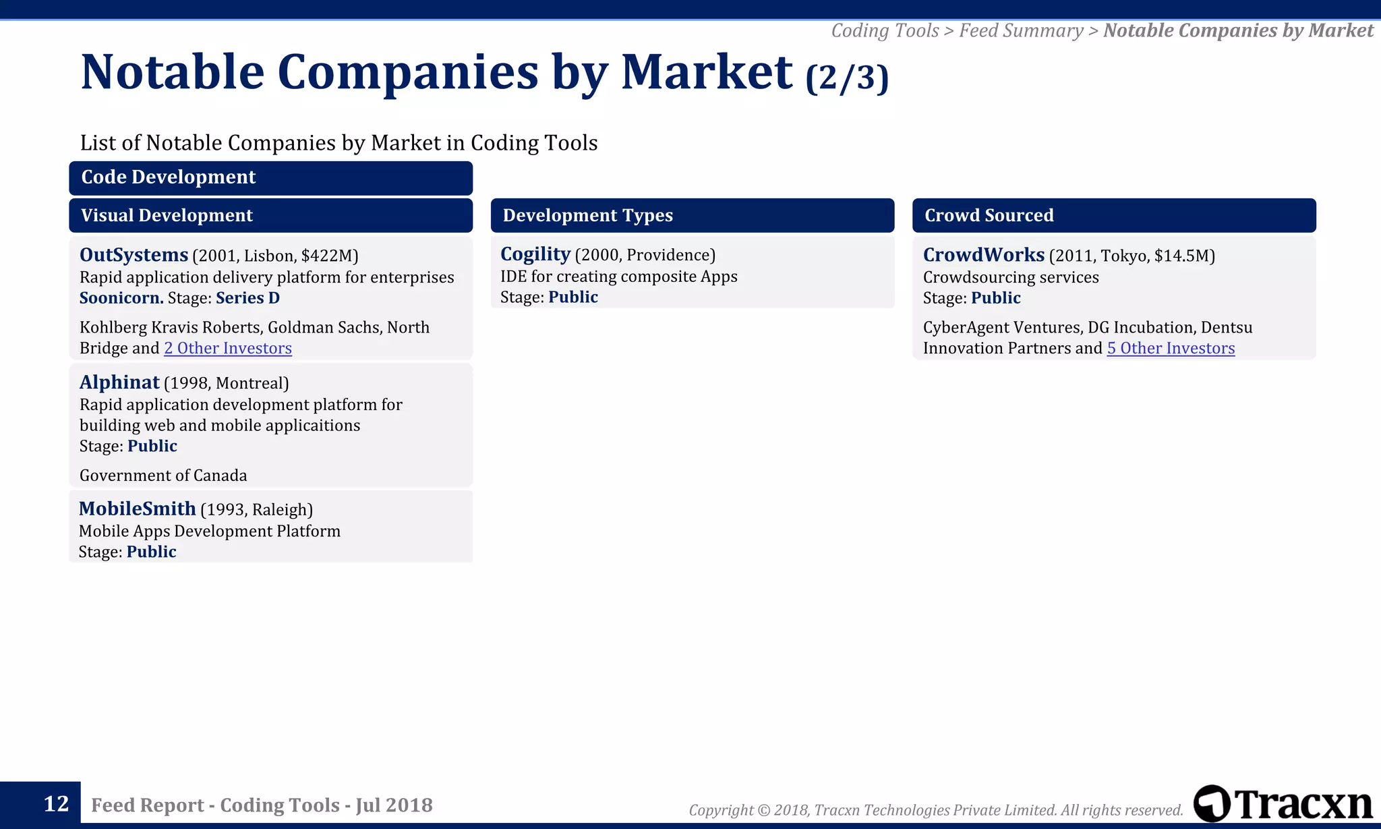Select the MobileSmith company name
Screen dimensions: 1381x829
pos(138,508)
